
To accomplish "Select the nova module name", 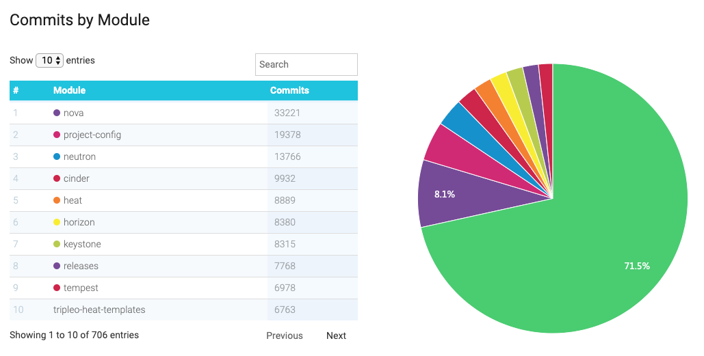I will tap(74, 113).
